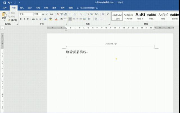The image size is (180, 113).
Task: Switch to 引用 (References) tab
Action: point(46,8)
